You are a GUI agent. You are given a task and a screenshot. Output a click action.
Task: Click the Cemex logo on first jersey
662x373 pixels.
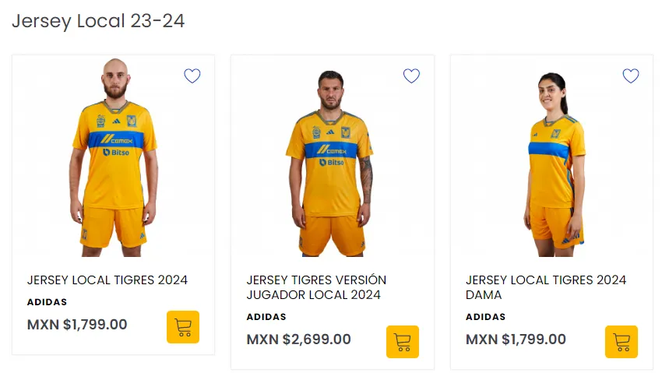point(117,139)
